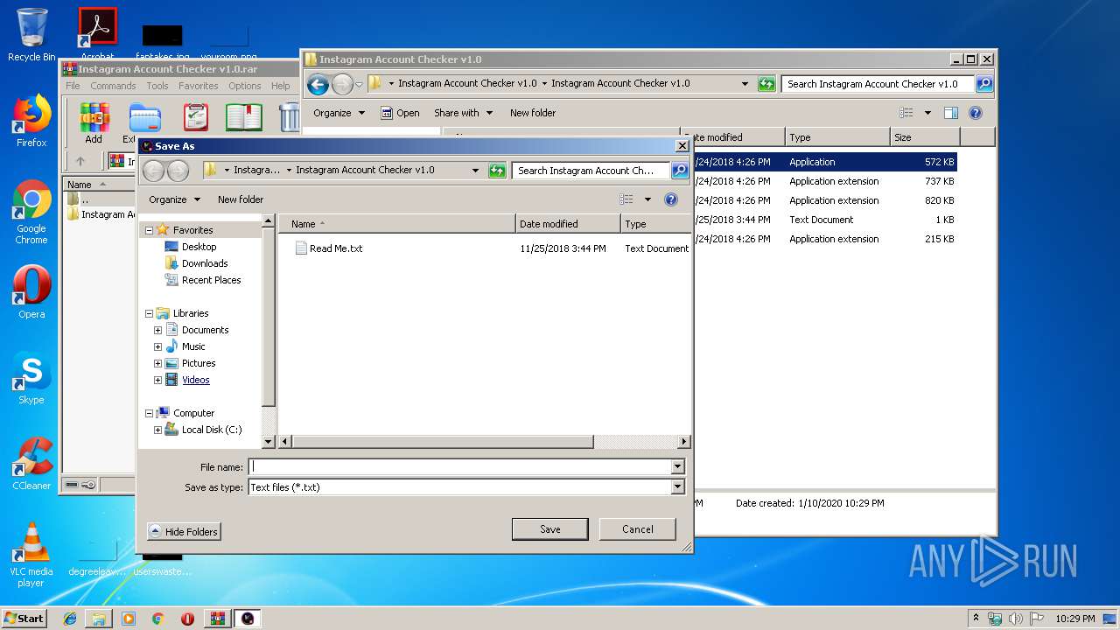The width and height of the screenshot is (1120, 630).
Task: Click the Start button
Action: (24, 618)
